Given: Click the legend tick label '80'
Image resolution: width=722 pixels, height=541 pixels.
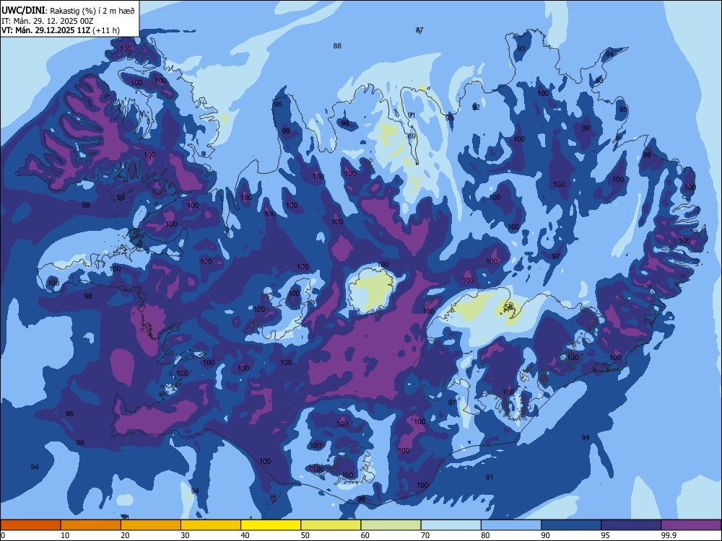Looking at the screenshot, I should 485,535.
